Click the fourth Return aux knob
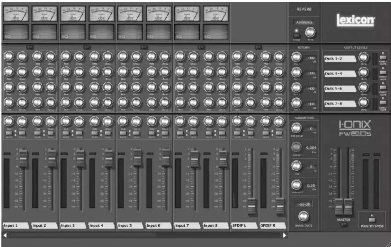Viewport: 391px width, 247px height. [x=296, y=103]
